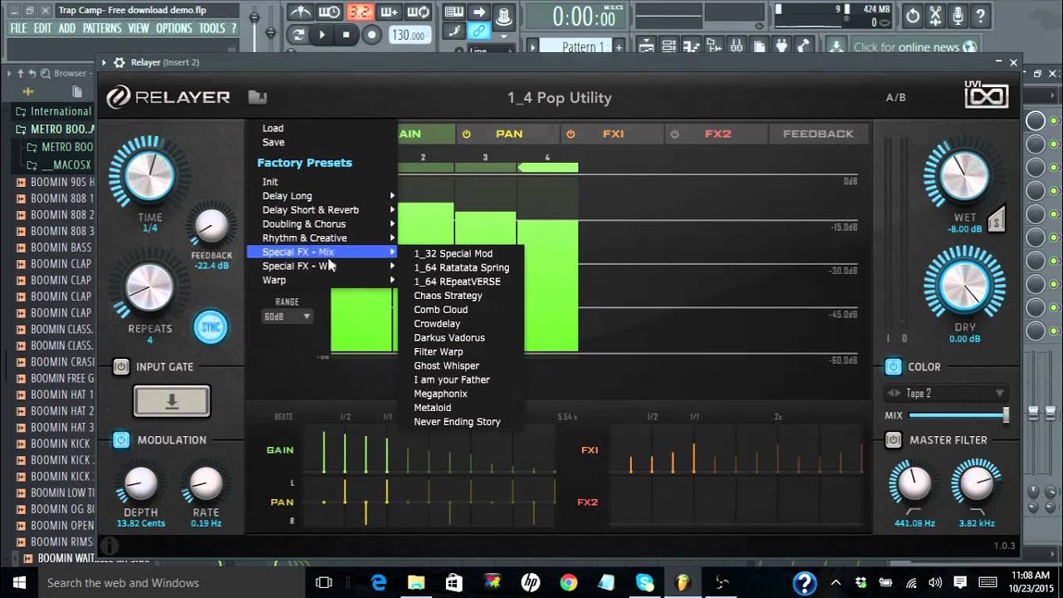Adjust the COLOR MIX slider
1063x598 pixels.
click(958, 415)
